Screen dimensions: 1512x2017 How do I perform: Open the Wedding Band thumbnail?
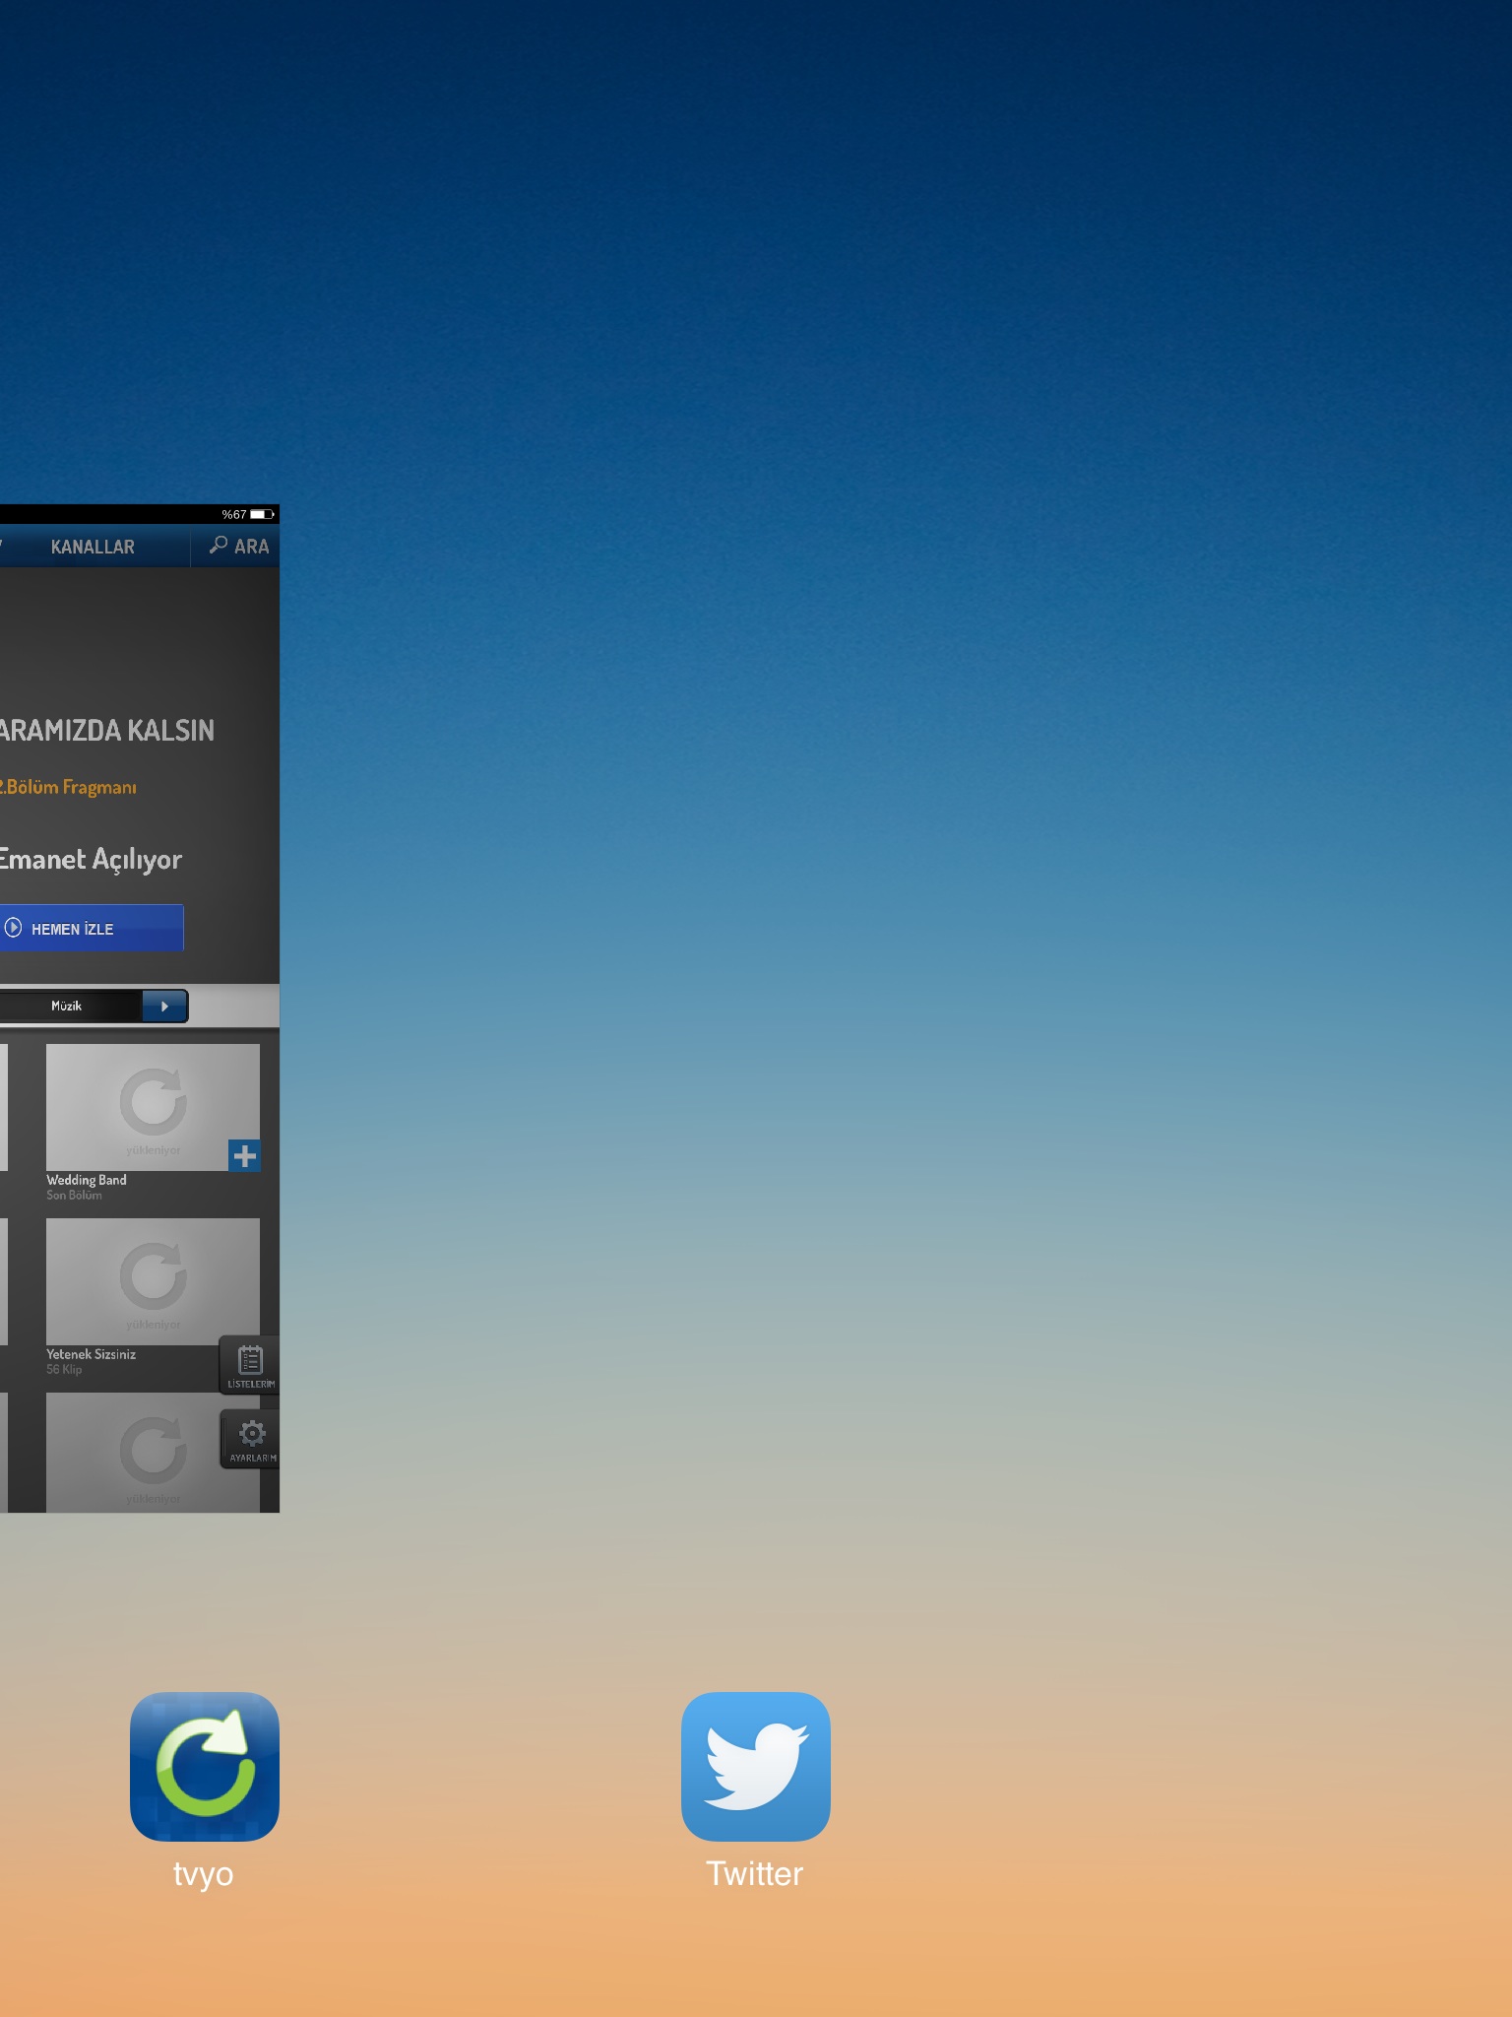click(x=153, y=1107)
